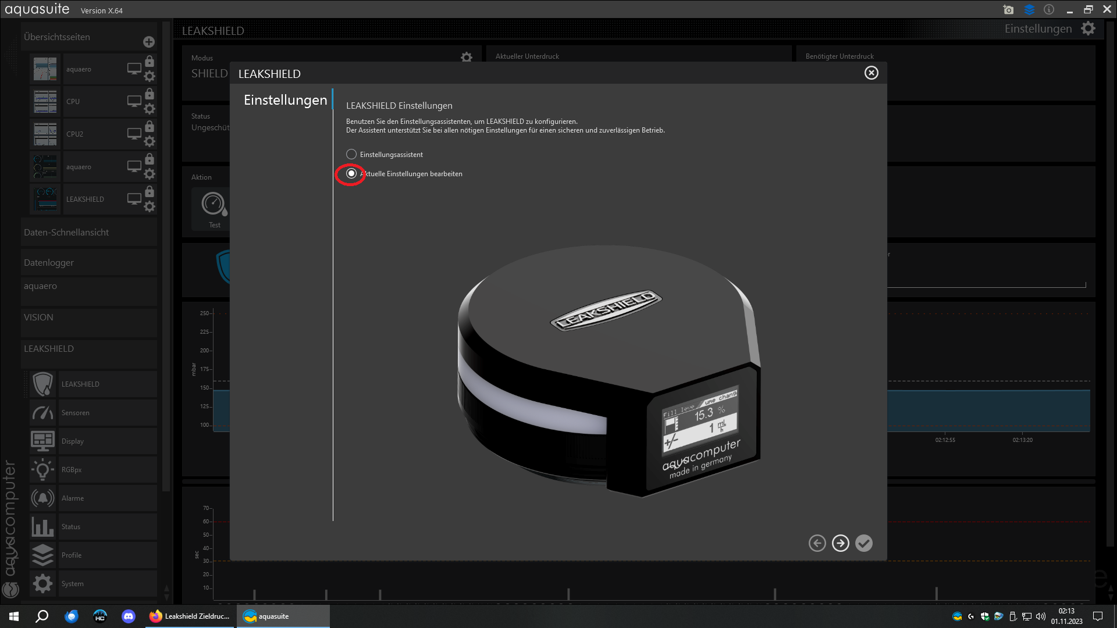
Task: Collapse the VISION device section
Action: tap(38, 317)
